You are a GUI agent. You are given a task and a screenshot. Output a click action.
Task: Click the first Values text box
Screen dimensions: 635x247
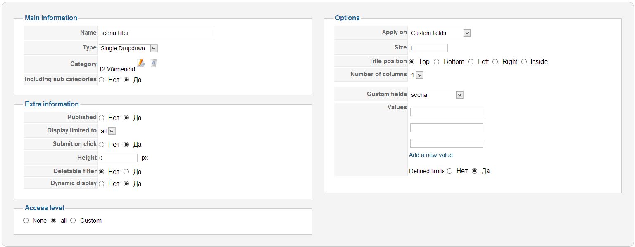[x=446, y=112]
